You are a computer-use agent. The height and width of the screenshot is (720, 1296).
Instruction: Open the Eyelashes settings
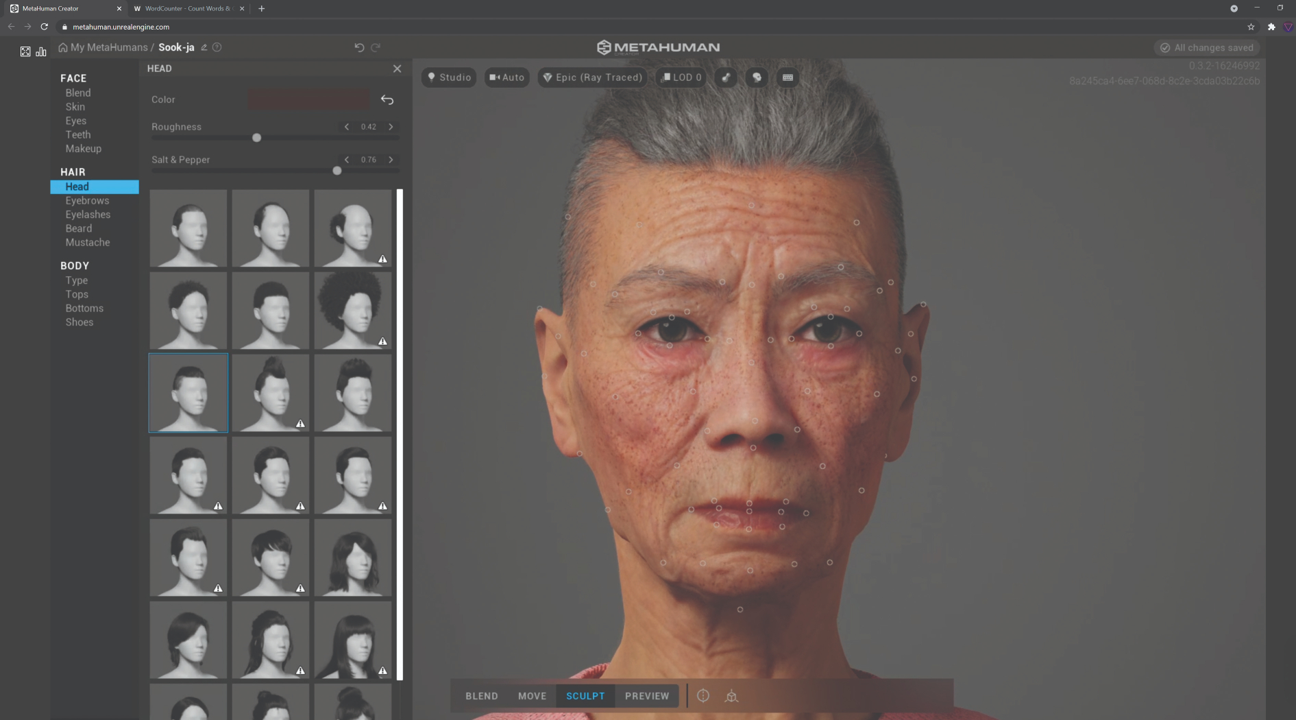pos(88,215)
